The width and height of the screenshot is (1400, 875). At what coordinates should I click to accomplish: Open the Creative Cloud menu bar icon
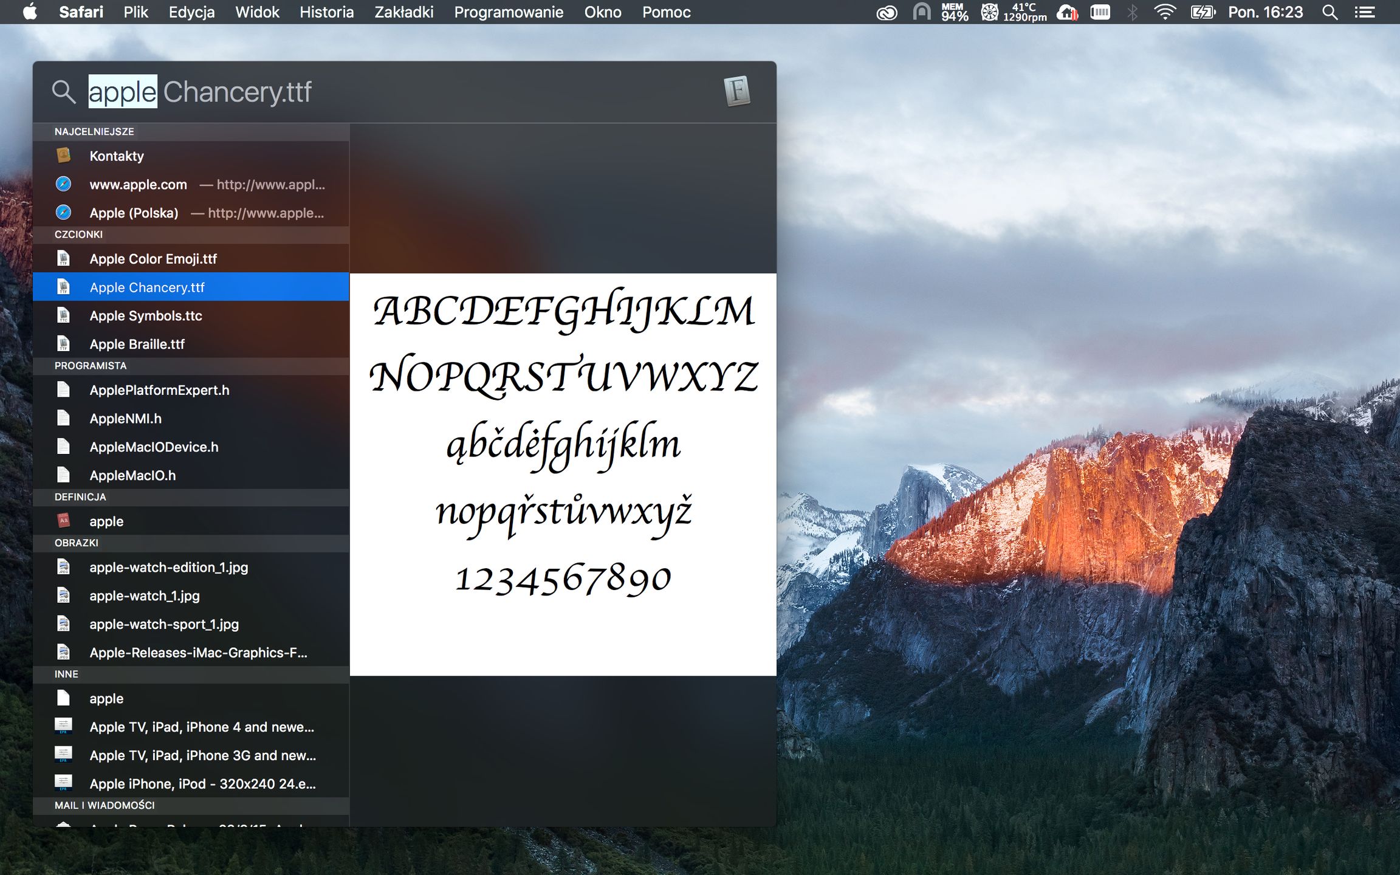click(x=887, y=12)
